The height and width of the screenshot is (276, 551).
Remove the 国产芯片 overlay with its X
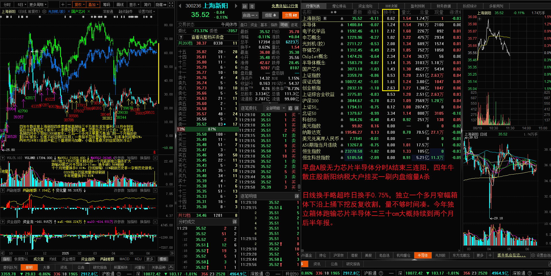(x=89, y=11)
